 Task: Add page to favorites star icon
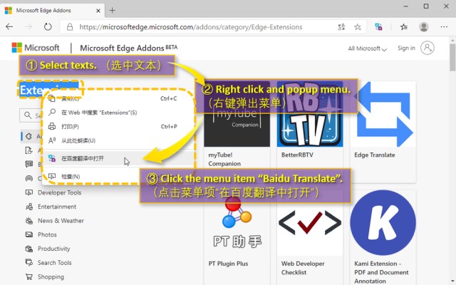click(x=358, y=27)
